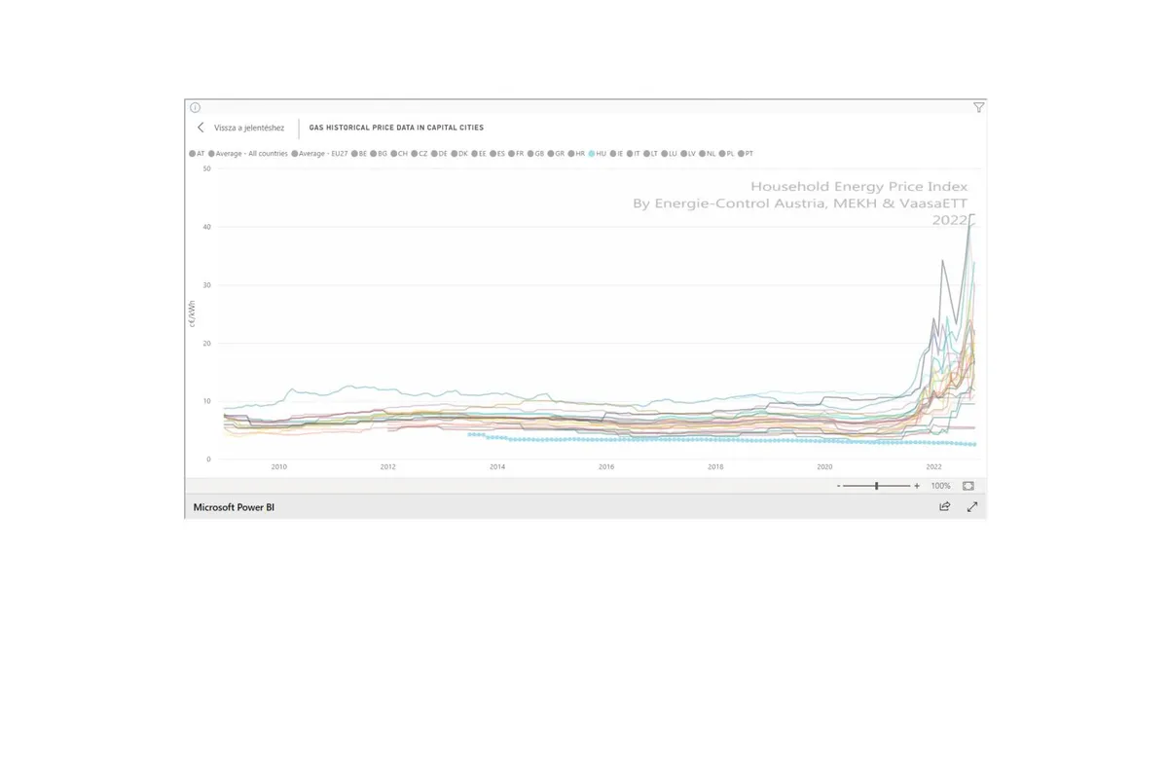Image resolution: width=1168 pixels, height=774 pixels.
Task: Toggle the Average - EU27 legend series
Action: pos(319,154)
